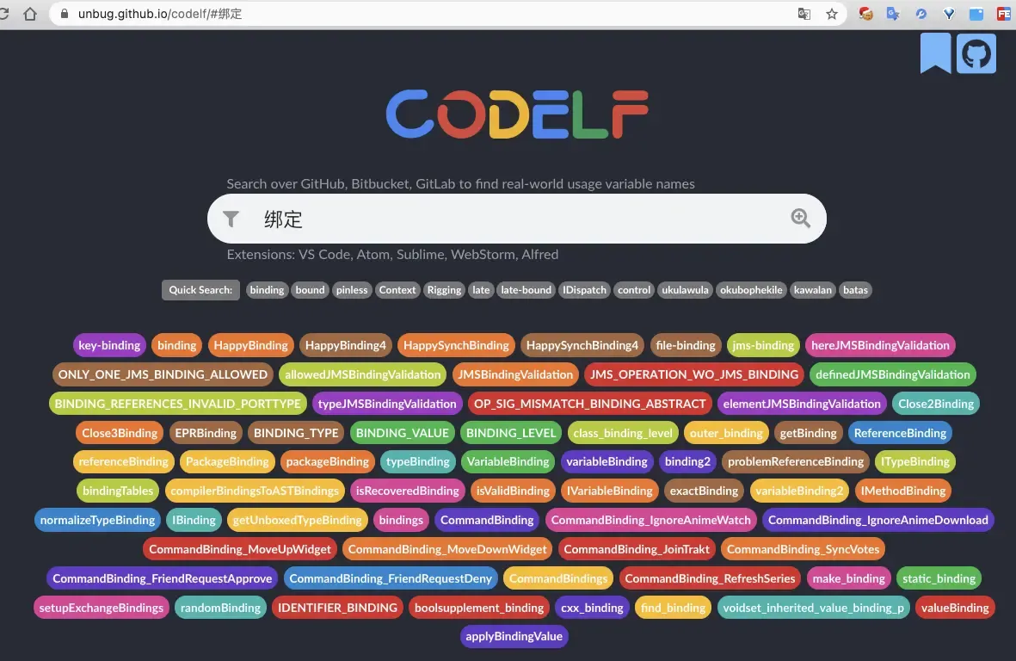
Task: Select the 'HappySynchBinding' variable tag
Action: click(x=456, y=345)
